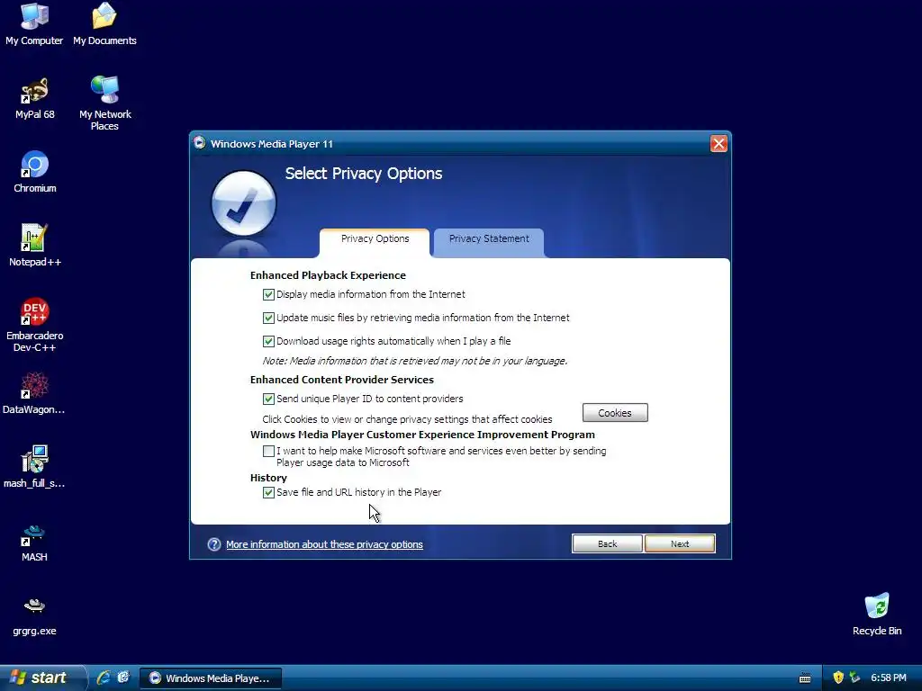The width and height of the screenshot is (922, 691).
Task: Click the Customer Experience Improvement Program heading
Action: [x=422, y=435]
